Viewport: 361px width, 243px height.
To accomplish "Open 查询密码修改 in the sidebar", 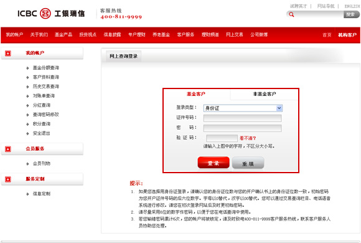I will pyautogui.click(x=46, y=115).
